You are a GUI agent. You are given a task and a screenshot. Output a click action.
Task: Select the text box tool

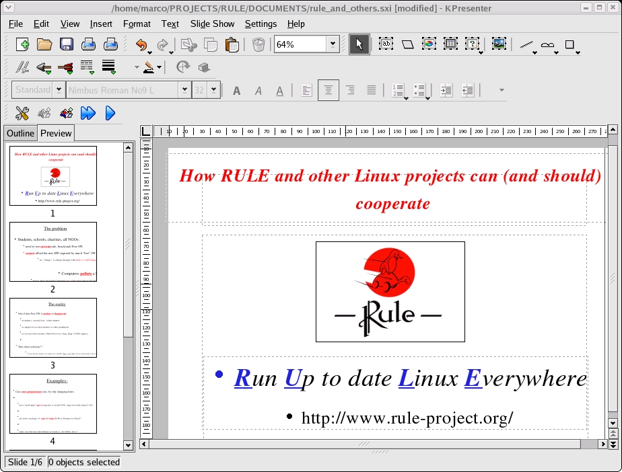point(386,44)
